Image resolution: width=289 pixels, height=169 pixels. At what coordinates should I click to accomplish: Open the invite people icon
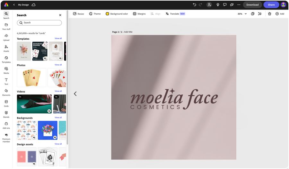(209, 5)
